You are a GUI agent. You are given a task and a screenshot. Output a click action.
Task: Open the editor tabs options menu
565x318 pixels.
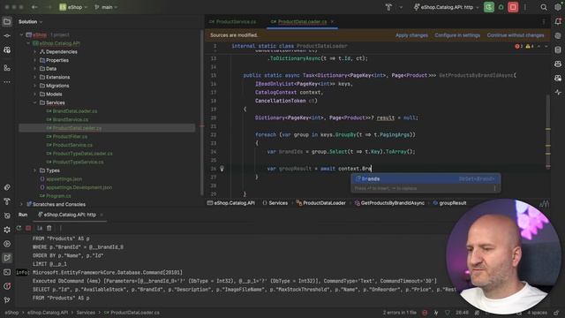click(544, 21)
